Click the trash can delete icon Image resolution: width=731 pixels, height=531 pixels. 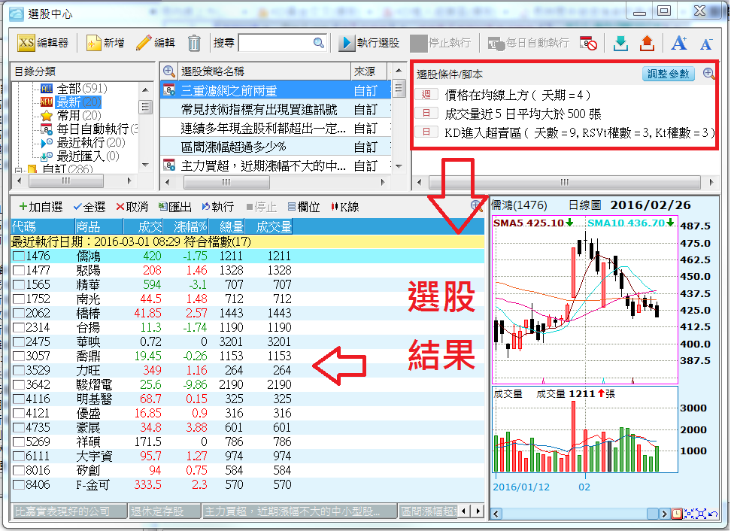coord(194,43)
